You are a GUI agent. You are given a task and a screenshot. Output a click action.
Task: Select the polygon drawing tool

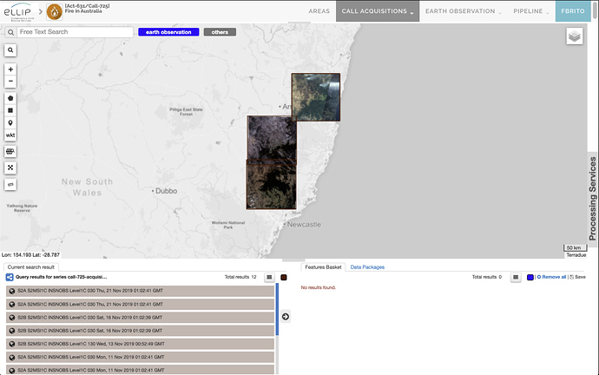click(10, 99)
